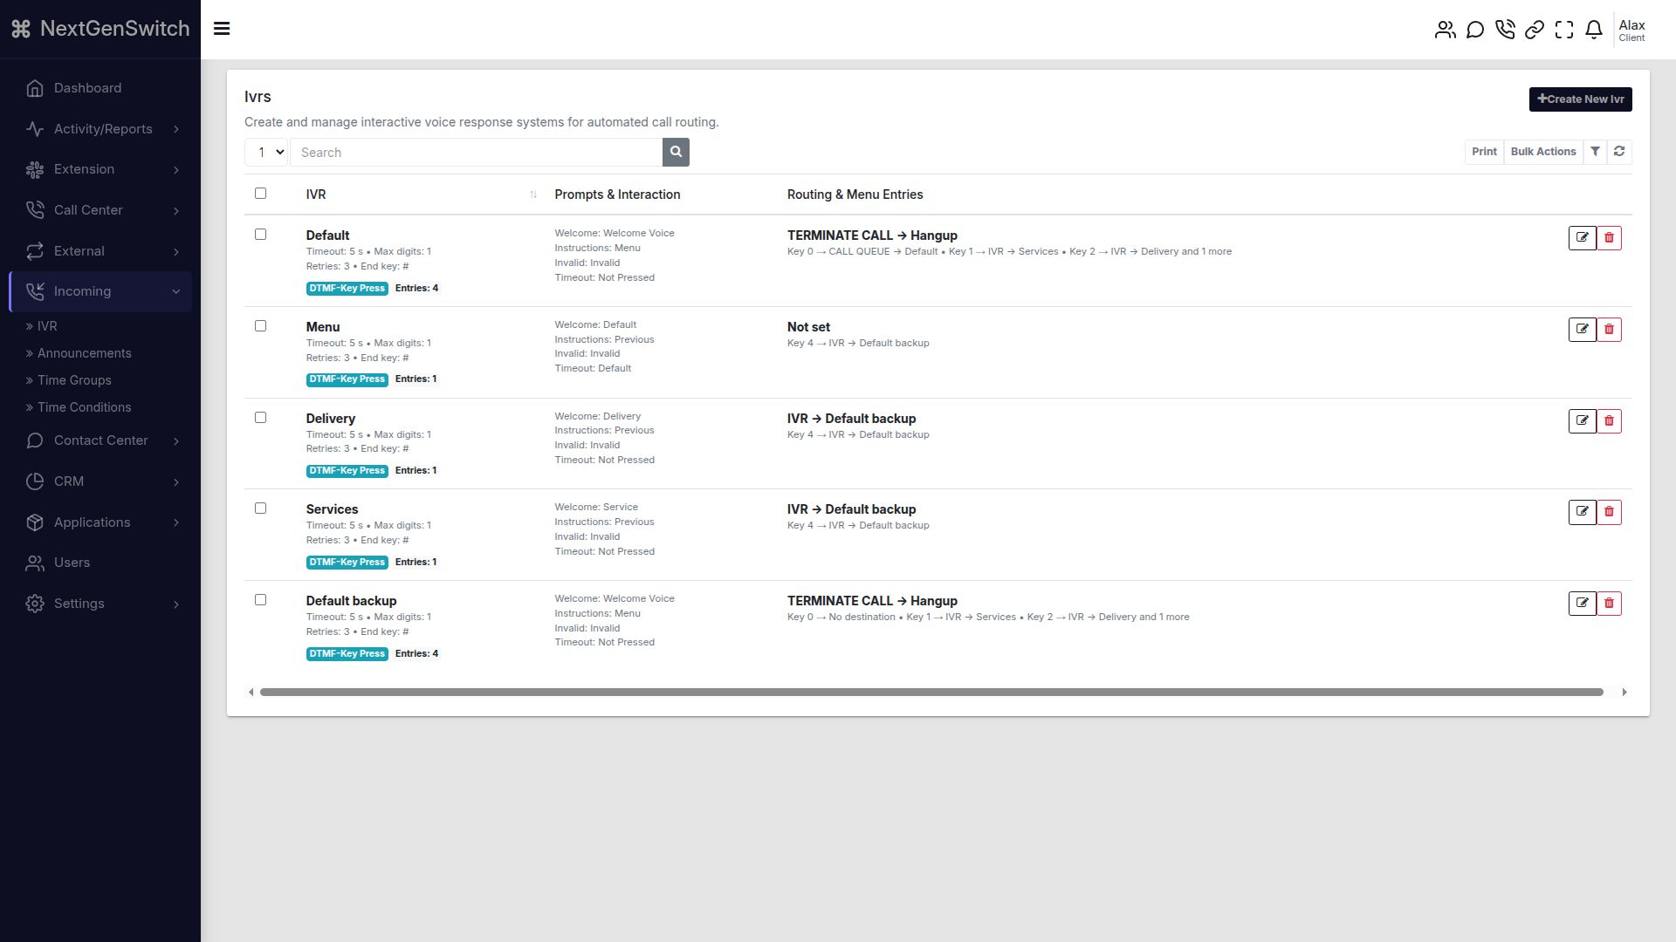The image size is (1676, 942).
Task: Refresh the IVR list with reload icon
Action: click(x=1619, y=152)
